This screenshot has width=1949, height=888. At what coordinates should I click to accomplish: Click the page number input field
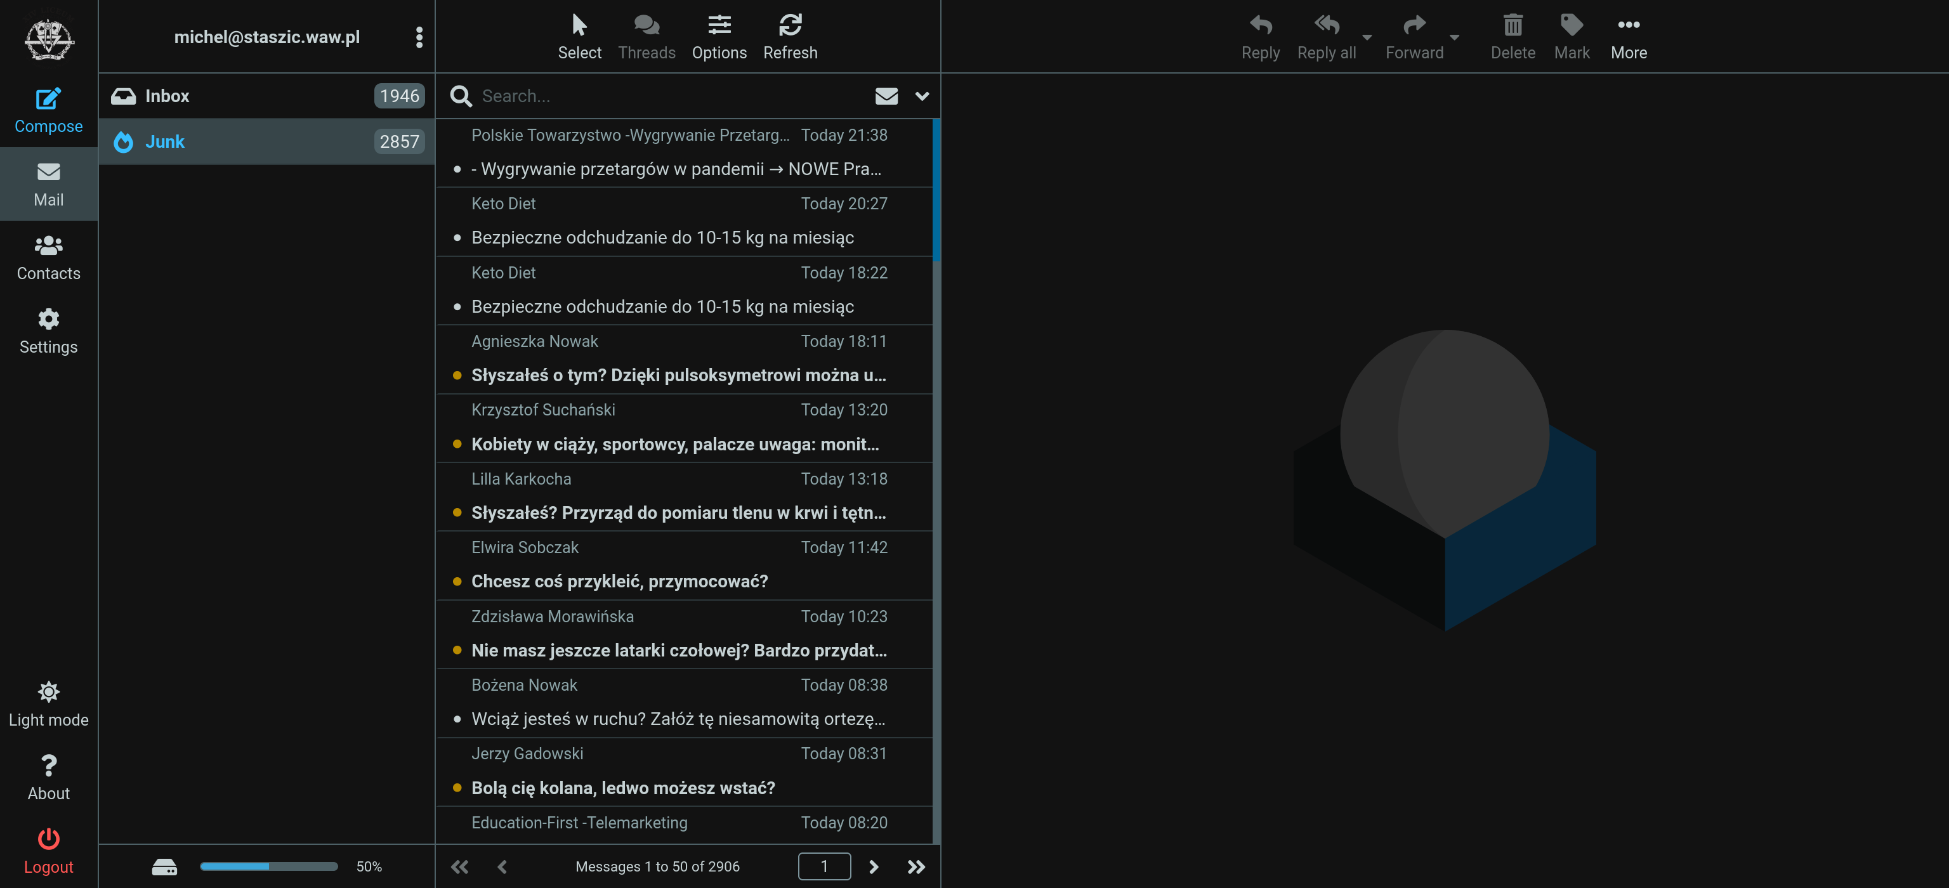(x=824, y=866)
